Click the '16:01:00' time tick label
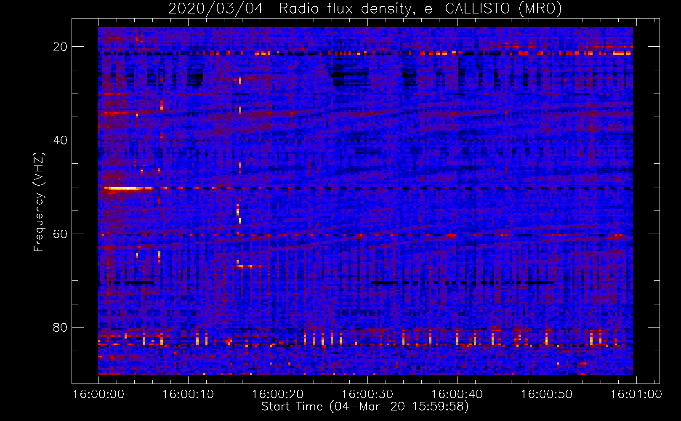Viewport: 681px width, 421px height. coord(636,394)
